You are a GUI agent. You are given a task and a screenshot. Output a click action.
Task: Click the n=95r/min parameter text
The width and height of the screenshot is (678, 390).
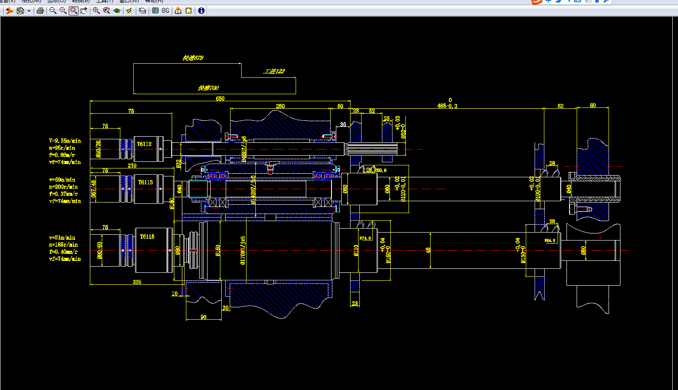(62, 148)
